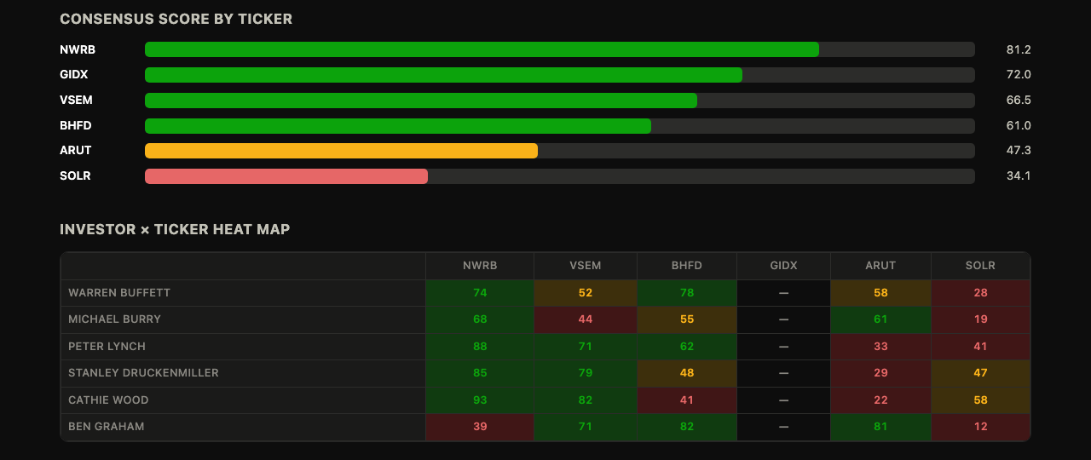Click Peter Lynch's NWRB cell 88
Image resolution: width=1091 pixels, height=460 pixels.
[x=480, y=347]
